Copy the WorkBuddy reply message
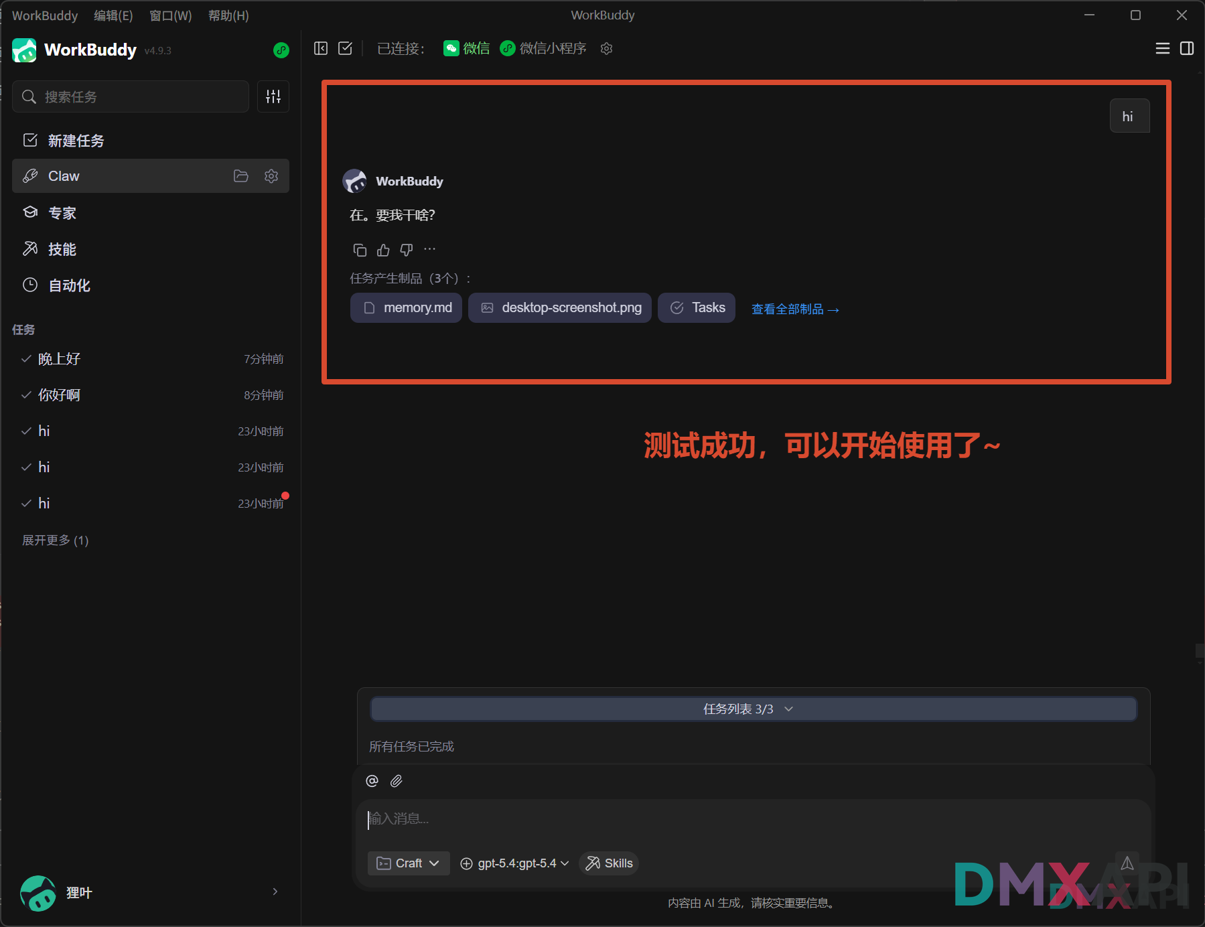 pos(360,250)
